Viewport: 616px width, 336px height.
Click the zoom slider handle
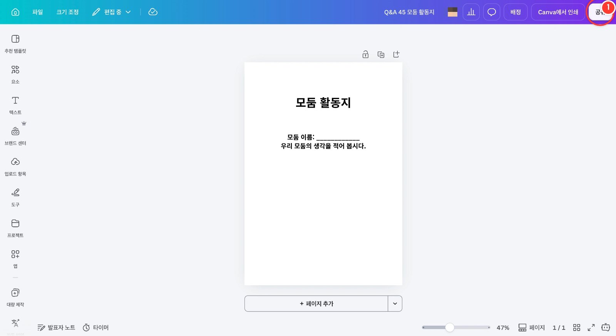[x=450, y=328]
